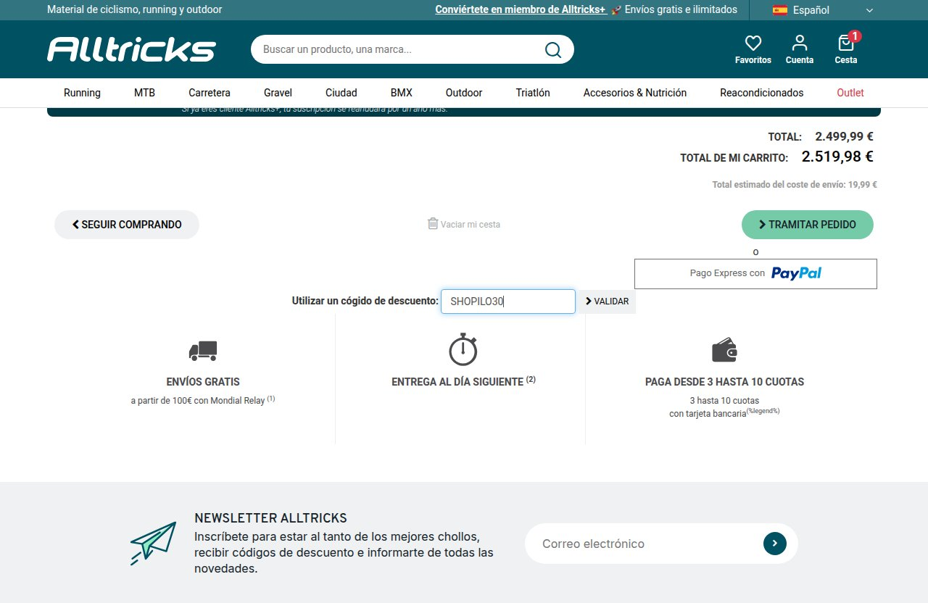The height and width of the screenshot is (603, 928).
Task: Click Paga desde 3 hasta 10 cuotas heading
Action: pyautogui.click(x=724, y=382)
